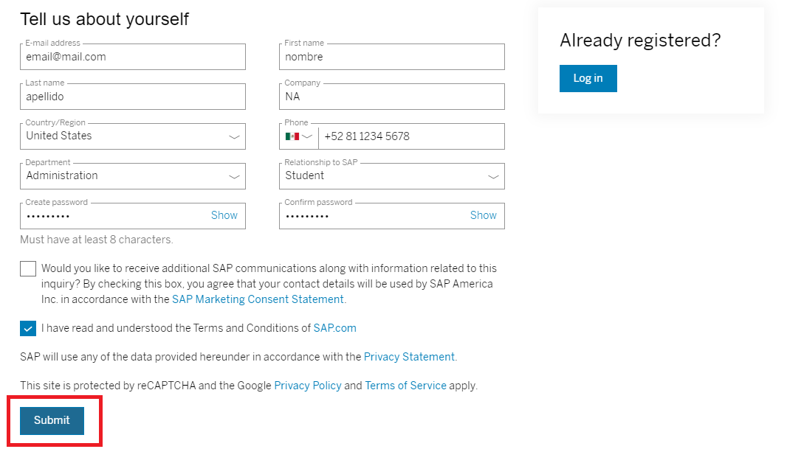Image resolution: width=787 pixels, height=449 pixels.
Task: Check the SAP marketing communications checkbox
Action: point(28,268)
